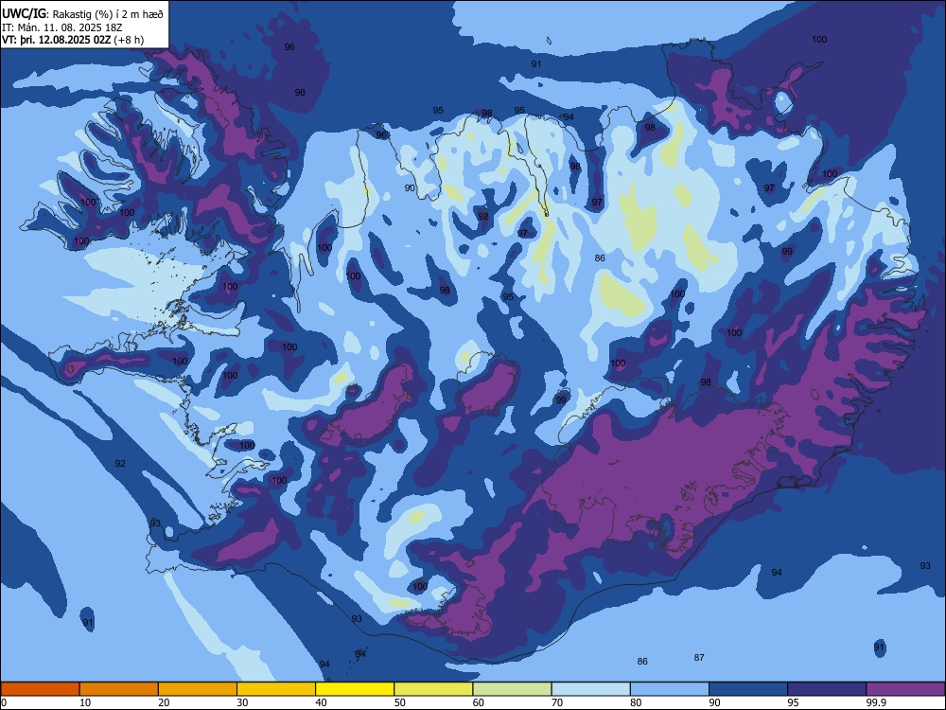Click the 'IT: Mán. 11. 08. 2025 18Z' line
Viewport: 946px width, 710px height.
62,27
